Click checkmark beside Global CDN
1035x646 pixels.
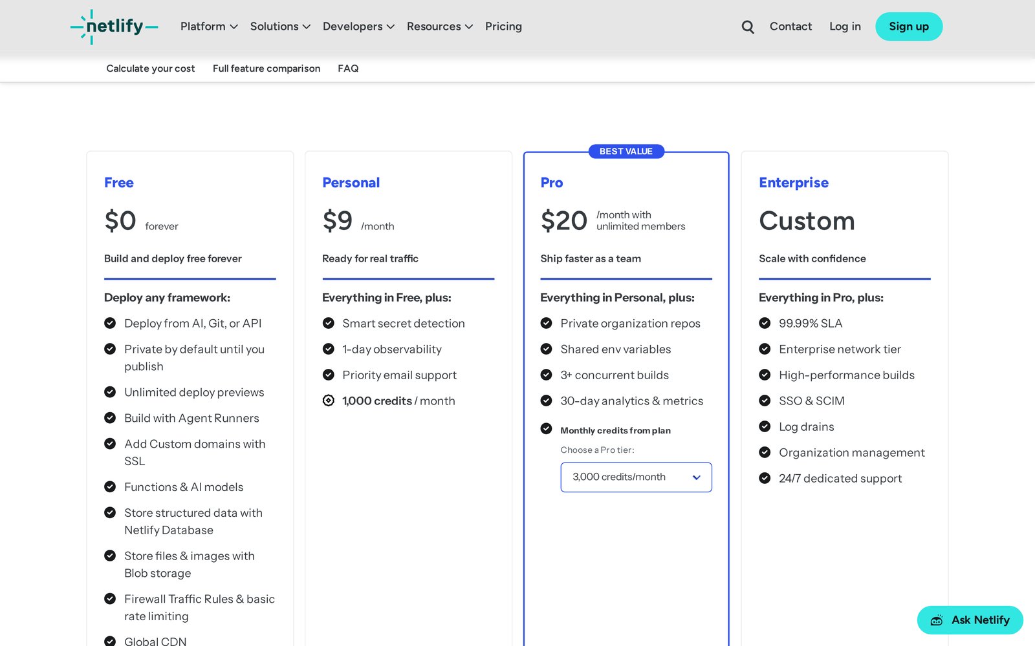coord(110,641)
